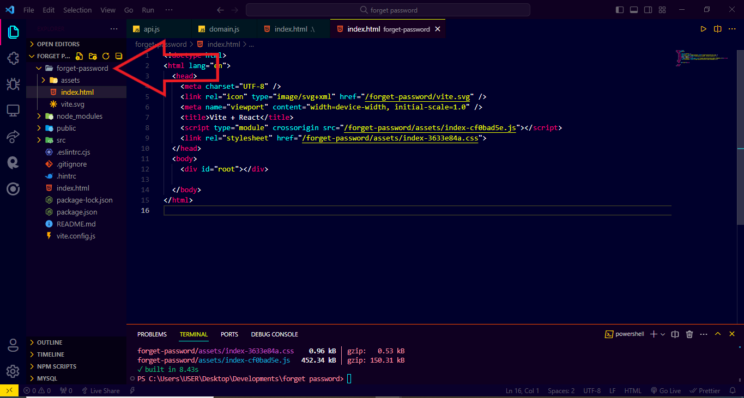Expand the src folder

click(x=76, y=140)
